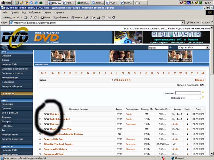Open the address bar dropdown arrow
Screen dimensions: 214x160
(183, 23)
